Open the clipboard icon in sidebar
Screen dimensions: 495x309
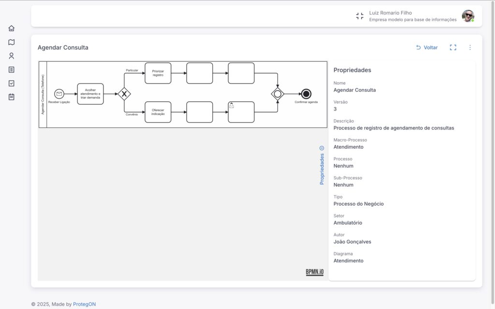click(12, 97)
